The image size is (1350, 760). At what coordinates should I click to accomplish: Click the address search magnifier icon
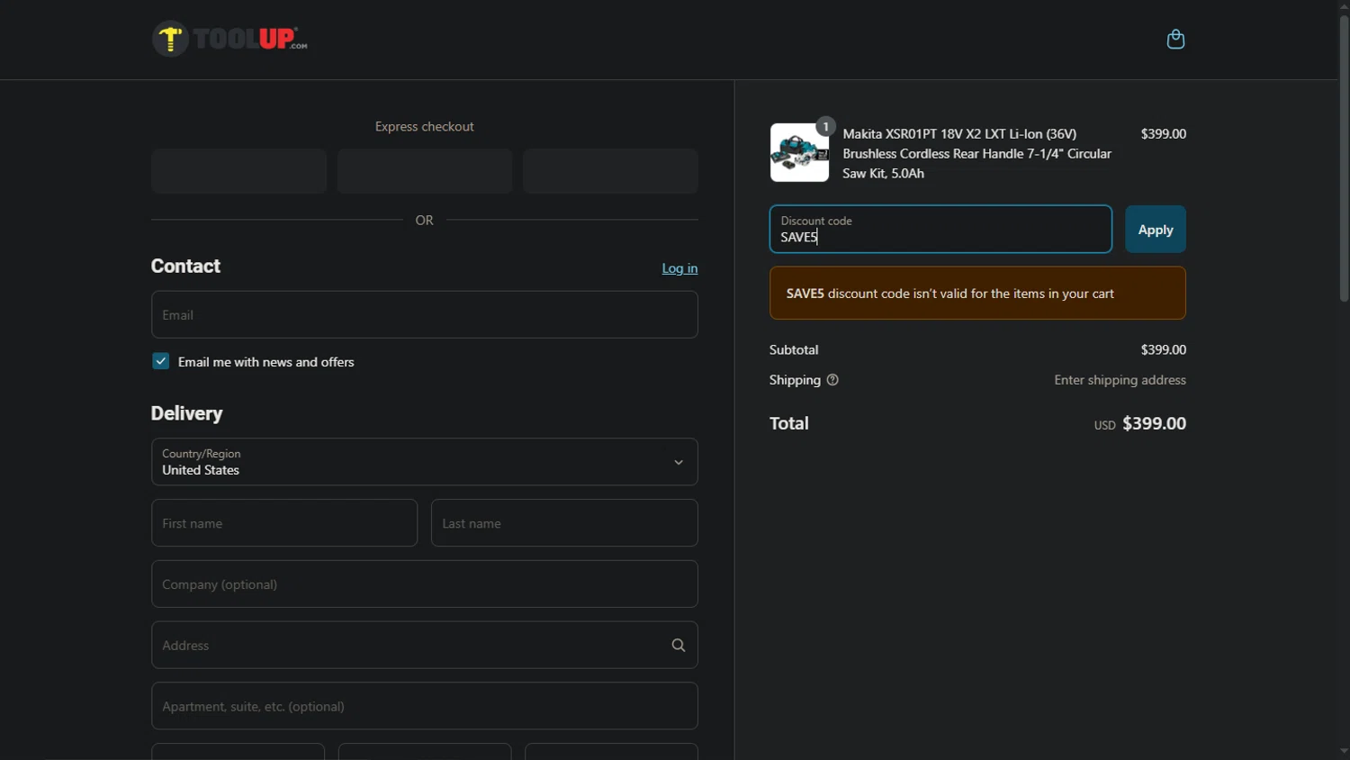678,646
